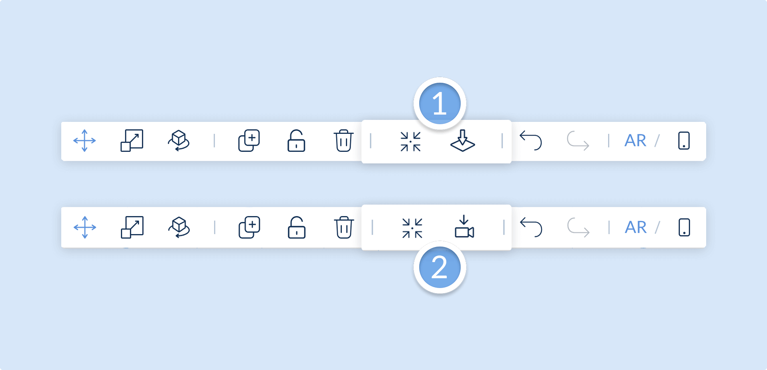Click the Undo arrow in the bottom toolbar
767x370 pixels.
[x=531, y=227]
